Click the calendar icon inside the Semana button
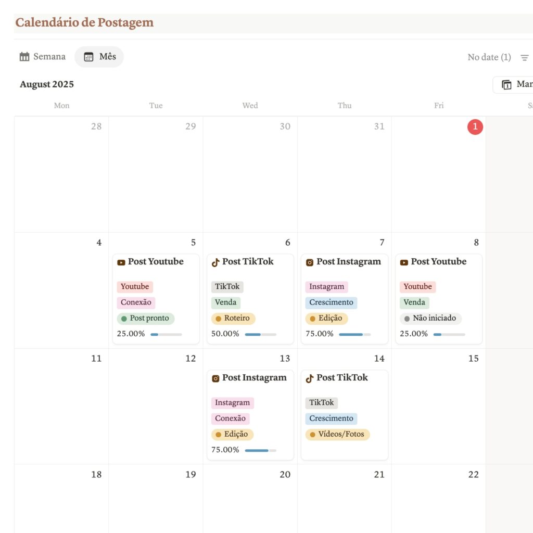Screen dimensions: 533x533 24,56
